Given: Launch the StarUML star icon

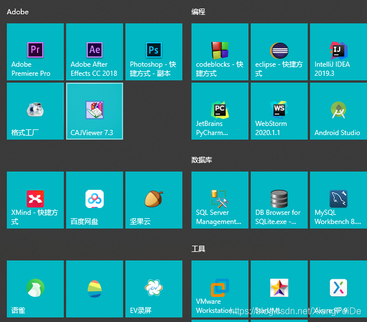Looking at the screenshot, I should 279,288.
